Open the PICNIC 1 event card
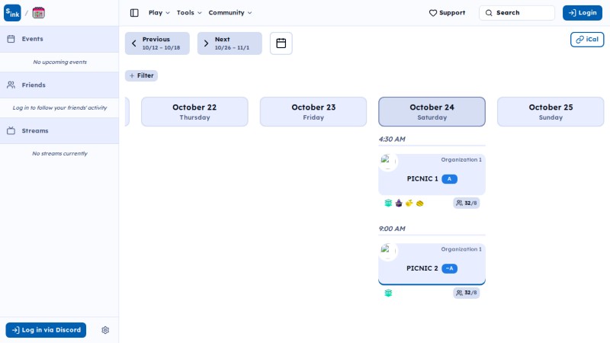The width and height of the screenshot is (610, 343). (432, 175)
